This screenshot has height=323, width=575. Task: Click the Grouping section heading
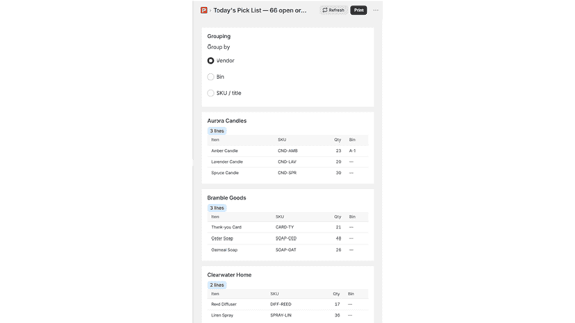(x=219, y=36)
